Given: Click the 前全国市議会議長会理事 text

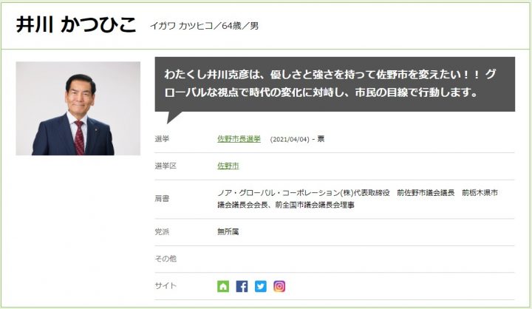Looking at the screenshot, I should 315,205.
